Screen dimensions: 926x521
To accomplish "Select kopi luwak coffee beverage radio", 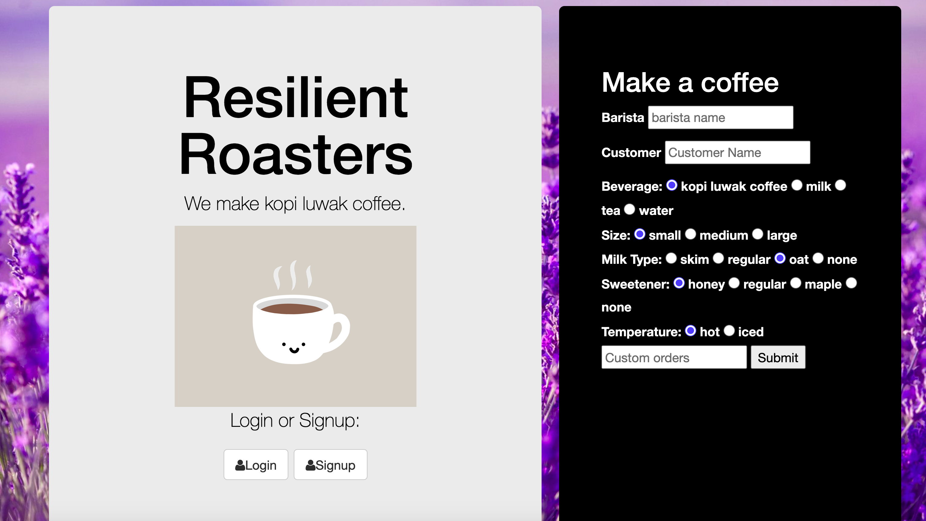I will click(x=672, y=185).
